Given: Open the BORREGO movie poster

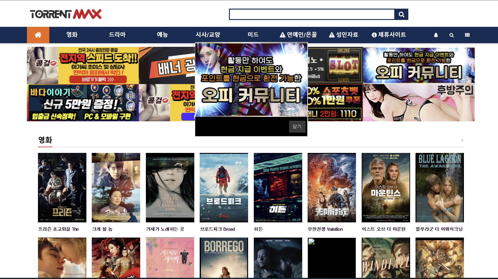Looking at the screenshot, I should [x=224, y=258].
